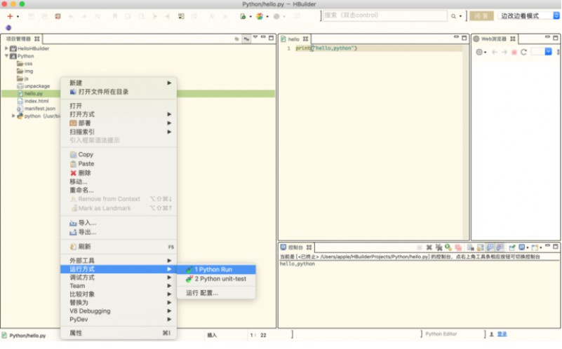This screenshot has width=562, height=349.
Task: Click the red stop icon in Web browser panel
Action: (514, 53)
